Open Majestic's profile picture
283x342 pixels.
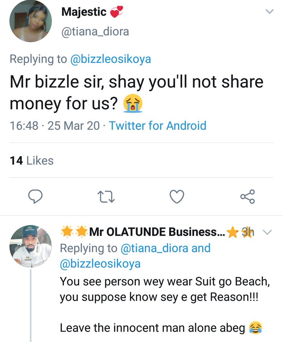pyautogui.click(x=31, y=21)
